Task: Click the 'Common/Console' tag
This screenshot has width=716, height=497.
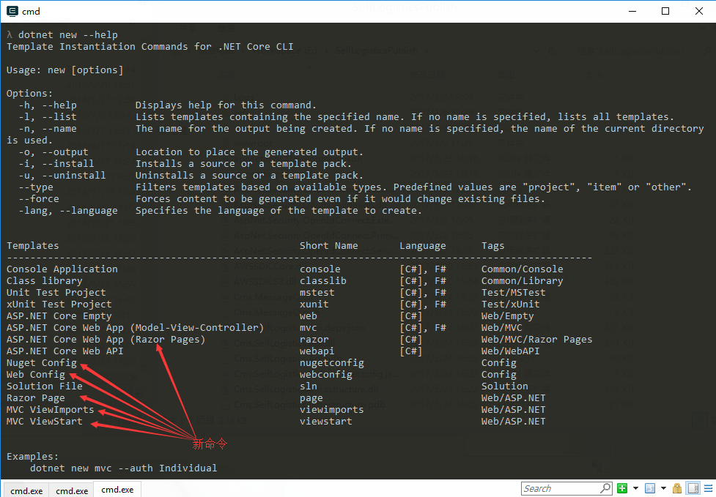Action: pos(523,269)
